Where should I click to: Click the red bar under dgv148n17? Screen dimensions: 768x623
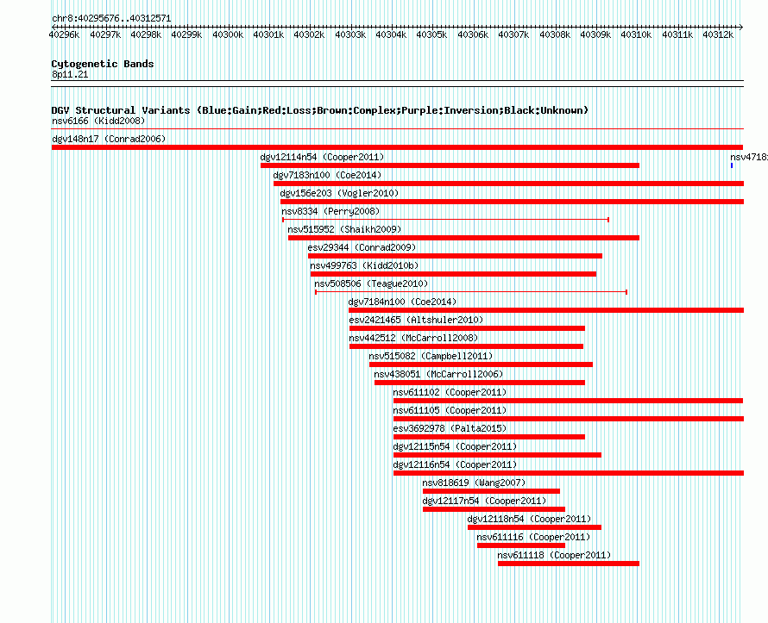tap(397, 147)
